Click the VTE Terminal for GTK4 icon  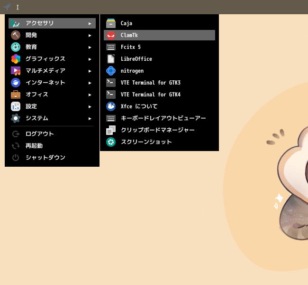click(111, 95)
